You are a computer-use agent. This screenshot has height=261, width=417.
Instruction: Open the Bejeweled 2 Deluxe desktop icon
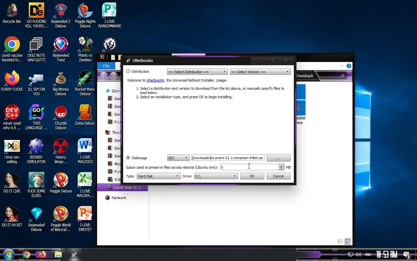[61, 15]
